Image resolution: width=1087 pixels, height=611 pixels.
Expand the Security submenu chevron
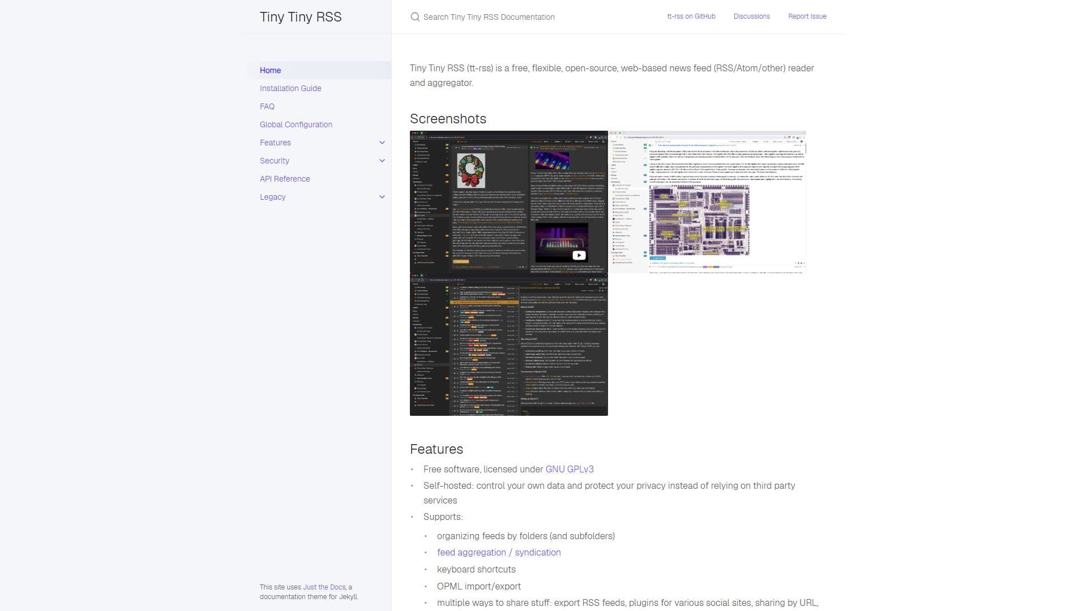coord(382,161)
